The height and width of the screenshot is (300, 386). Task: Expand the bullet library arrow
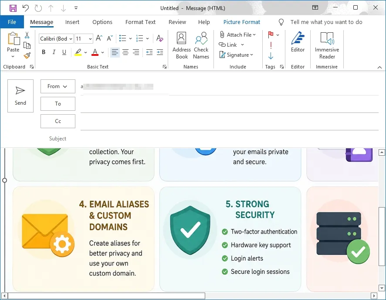click(130, 38)
